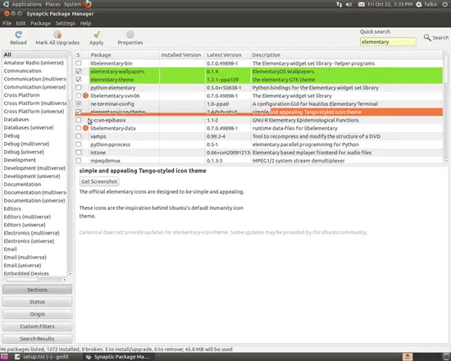Toggle checkbox for libelementary-bin
451x361 pixels.
[79, 63]
